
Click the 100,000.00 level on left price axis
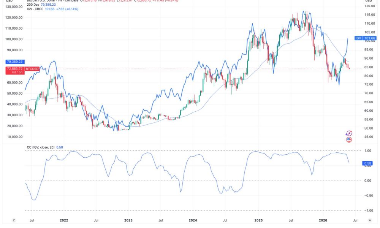[14, 39]
